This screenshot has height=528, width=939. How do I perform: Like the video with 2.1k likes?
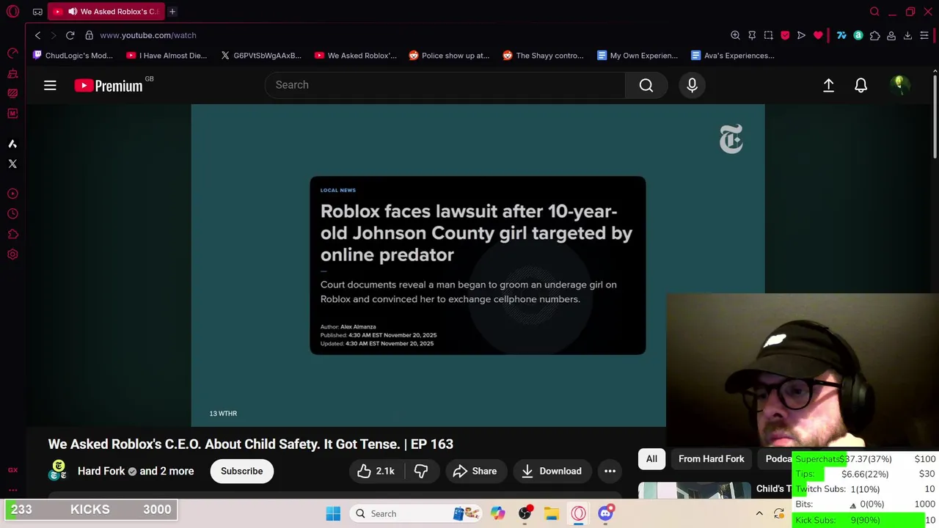click(x=376, y=472)
